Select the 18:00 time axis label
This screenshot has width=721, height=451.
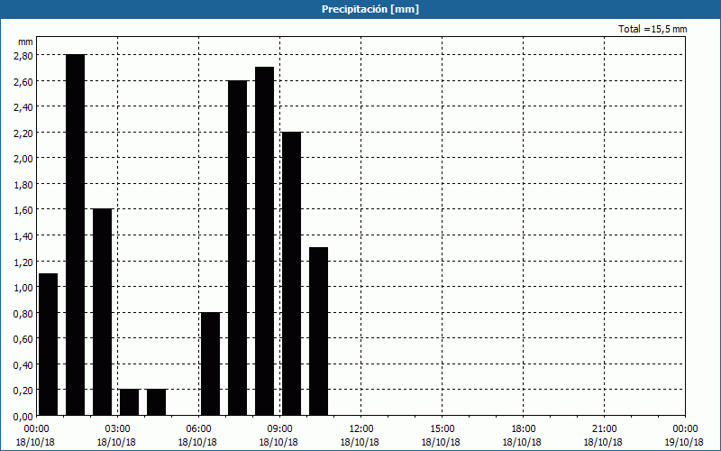point(523,428)
